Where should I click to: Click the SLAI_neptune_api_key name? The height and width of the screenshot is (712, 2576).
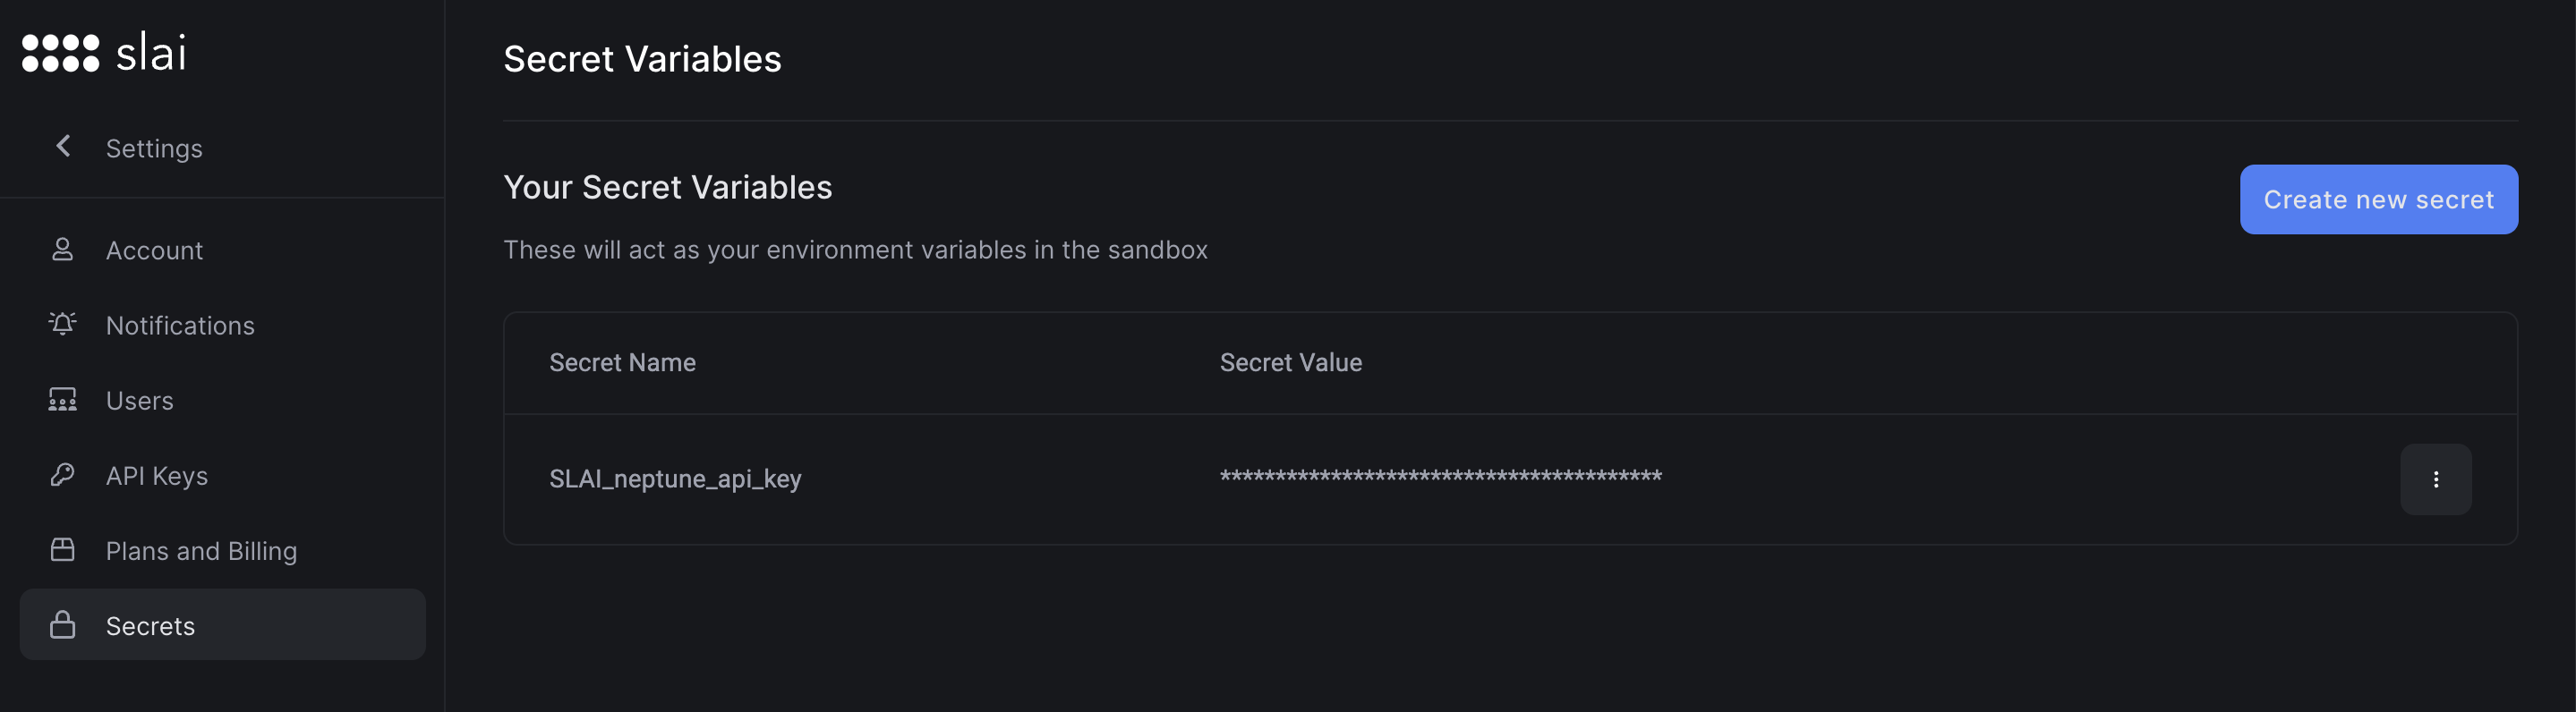click(675, 478)
